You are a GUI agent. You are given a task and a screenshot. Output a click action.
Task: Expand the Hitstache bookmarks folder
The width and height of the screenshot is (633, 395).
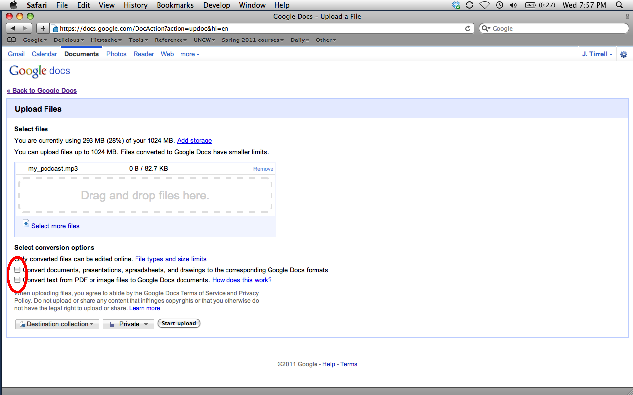pos(106,40)
